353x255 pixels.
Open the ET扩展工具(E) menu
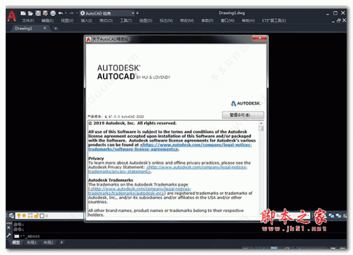pos(274,21)
